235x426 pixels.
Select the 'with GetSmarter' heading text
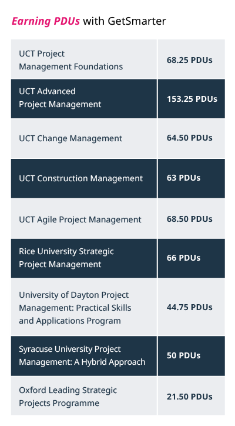coord(125,21)
